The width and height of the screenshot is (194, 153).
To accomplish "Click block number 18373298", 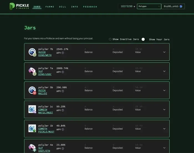I will tap(126, 6).
